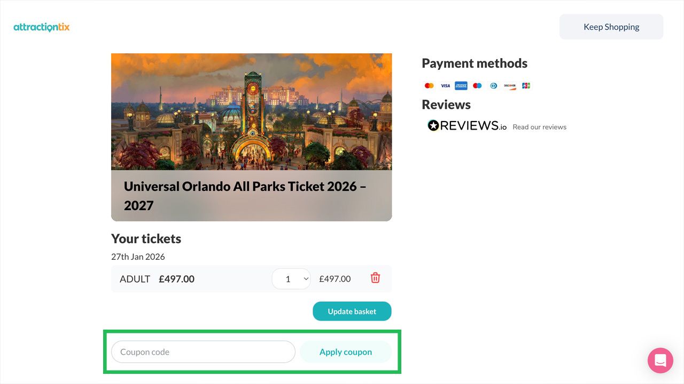The width and height of the screenshot is (684, 384).
Task: Open the chat support bubble
Action: 660,361
